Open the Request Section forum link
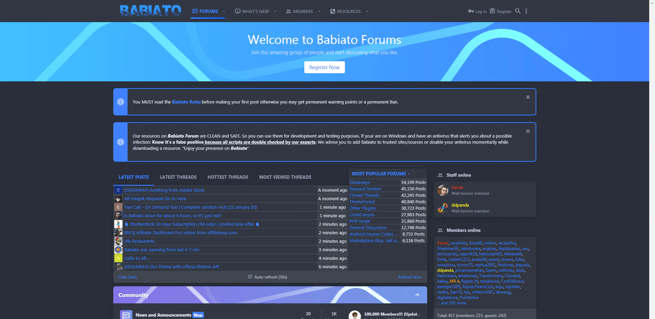The height and width of the screenshot is (319, 655). click(x=365, y=189)
